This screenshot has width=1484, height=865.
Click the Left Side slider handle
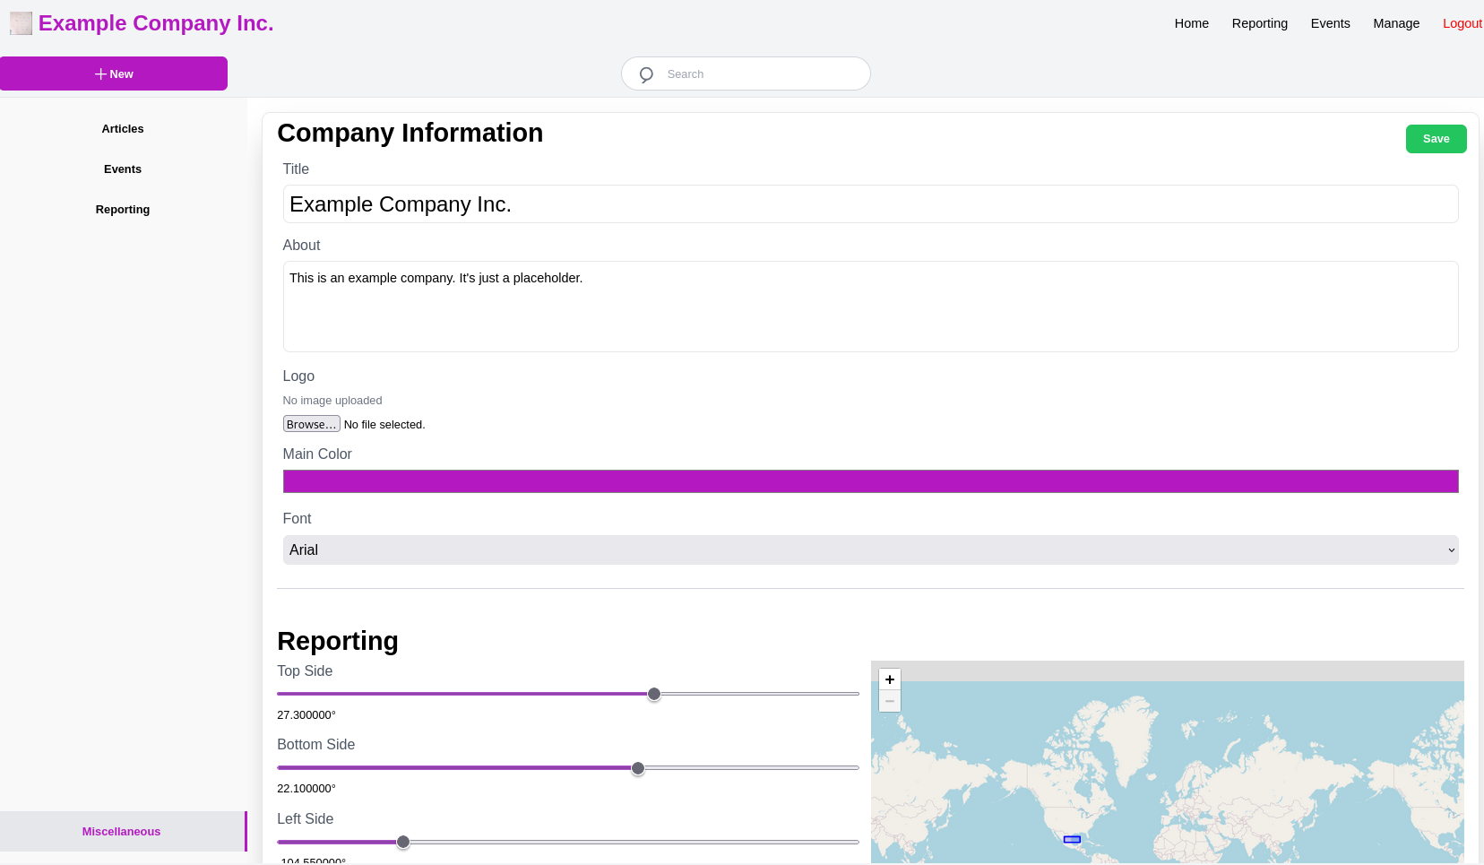click(x=403, y=842)
